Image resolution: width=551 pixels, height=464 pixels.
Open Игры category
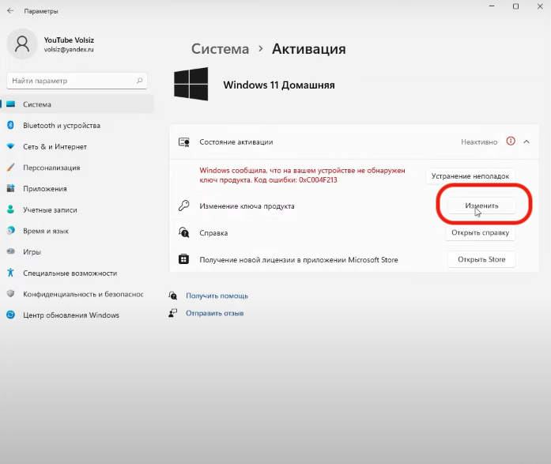pos(77,252)
